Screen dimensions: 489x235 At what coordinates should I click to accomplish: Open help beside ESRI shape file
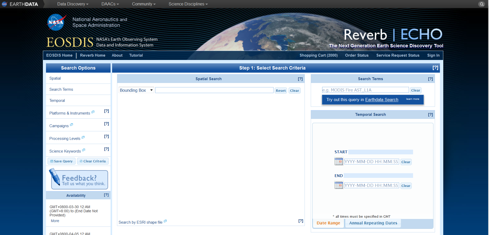[301, 221]
